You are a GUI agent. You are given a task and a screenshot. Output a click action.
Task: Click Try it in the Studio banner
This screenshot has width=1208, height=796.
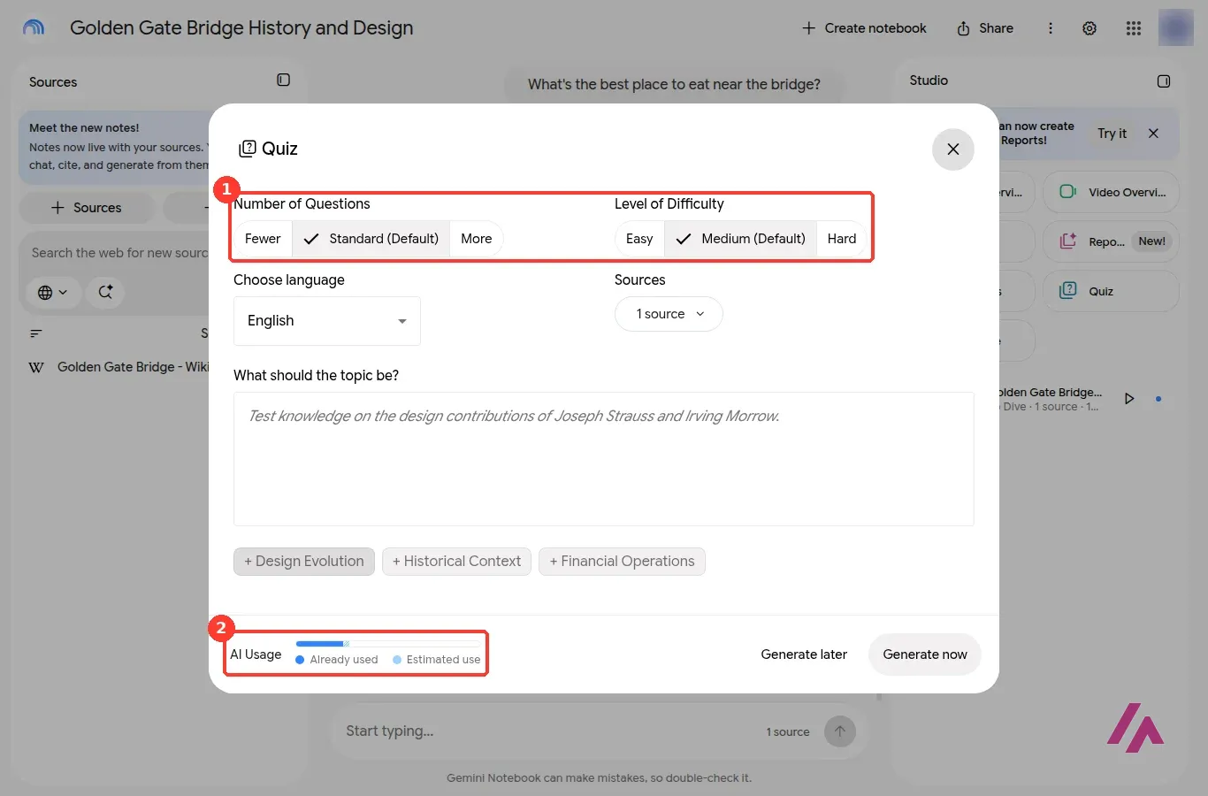(x=1112, y=134)
